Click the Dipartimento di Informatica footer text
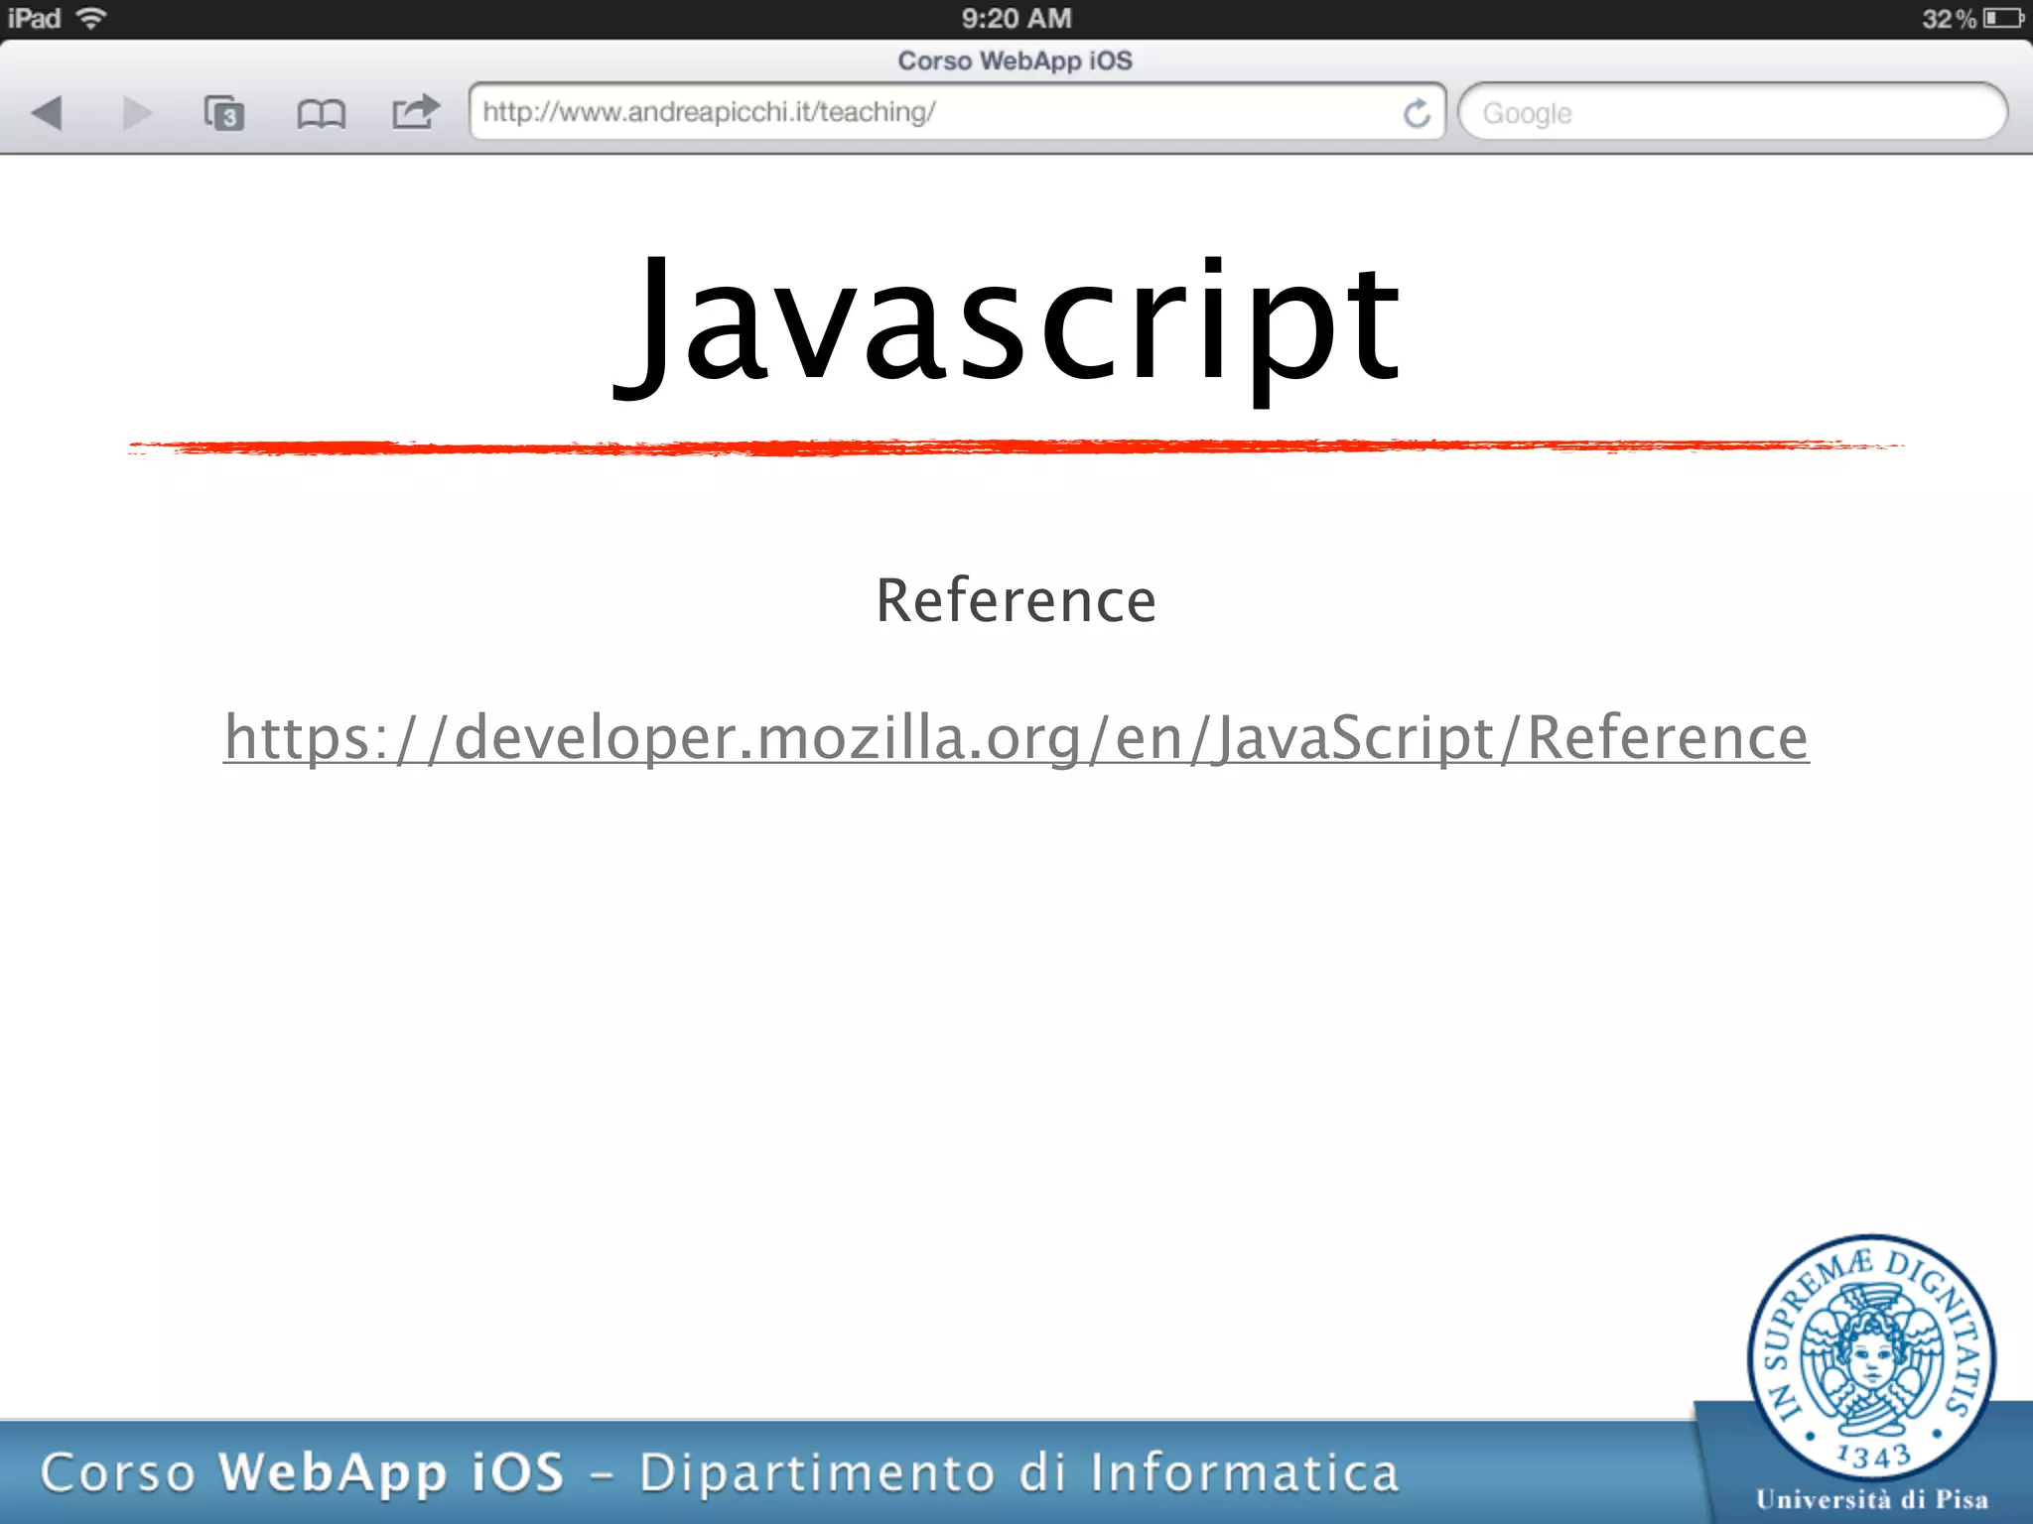This screenshot has width=2033, height=1524. (1018, 1472)
